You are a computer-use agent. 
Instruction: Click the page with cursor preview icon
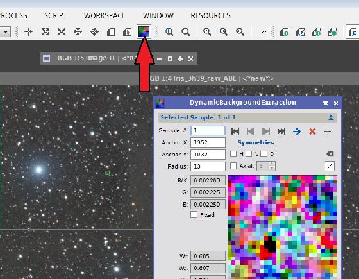coord(127,32)
